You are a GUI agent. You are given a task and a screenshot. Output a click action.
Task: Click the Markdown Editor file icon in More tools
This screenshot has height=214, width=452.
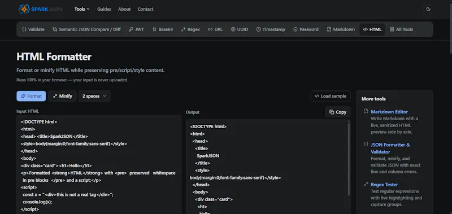click(x=366, y=111)
